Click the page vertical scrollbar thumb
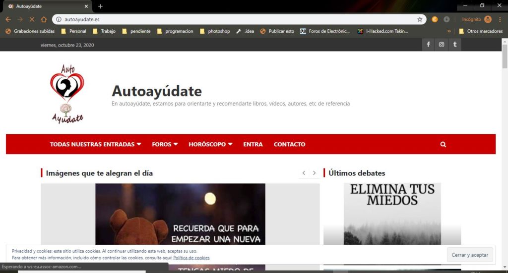 [x=505, y=56]
